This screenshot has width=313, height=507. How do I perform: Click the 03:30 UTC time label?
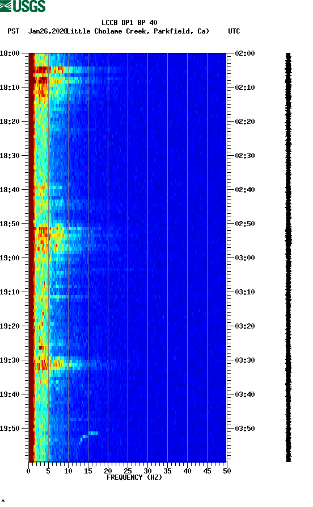point(245,360)
